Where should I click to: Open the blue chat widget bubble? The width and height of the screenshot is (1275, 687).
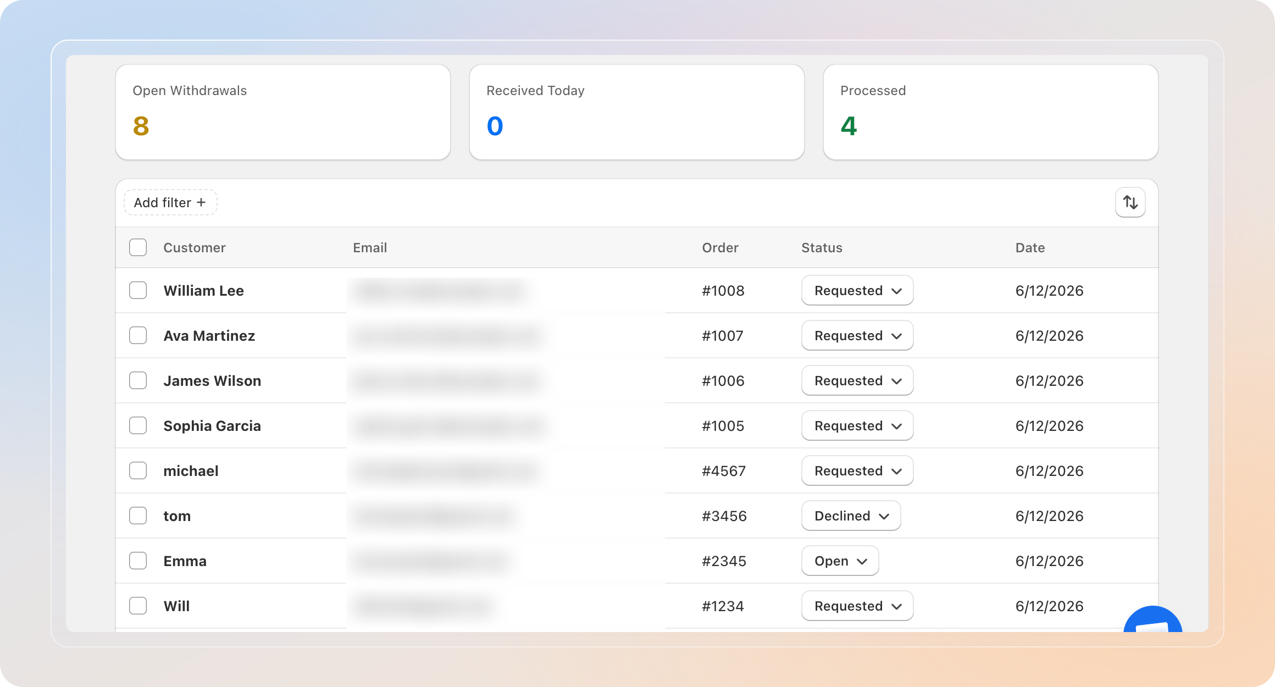(x=1152, y=619)
